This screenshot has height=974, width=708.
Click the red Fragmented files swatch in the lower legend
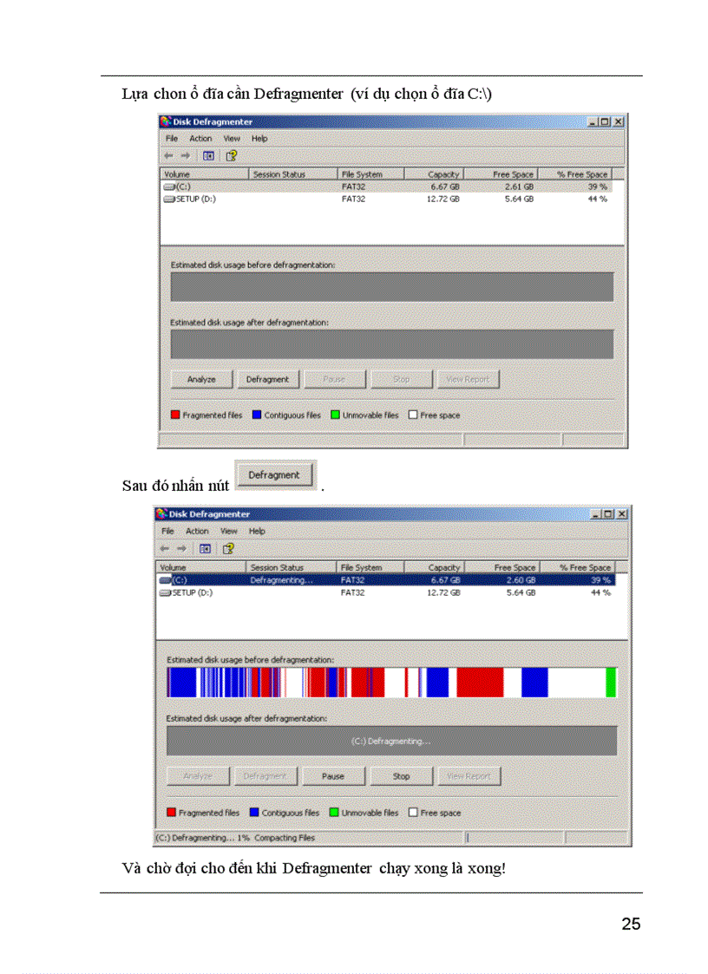tap(172, 813)
